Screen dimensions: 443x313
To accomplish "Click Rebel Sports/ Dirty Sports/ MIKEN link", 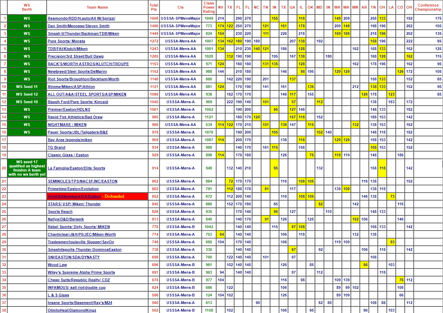I will point(79,227).
